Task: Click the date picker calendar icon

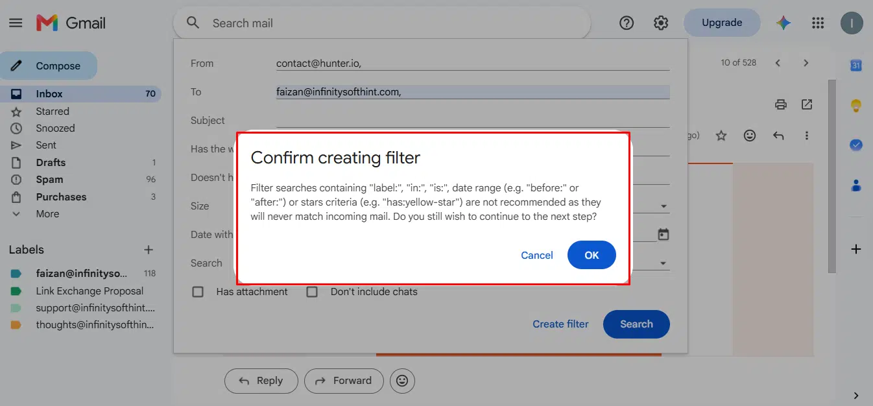Action: coord(663,234)
